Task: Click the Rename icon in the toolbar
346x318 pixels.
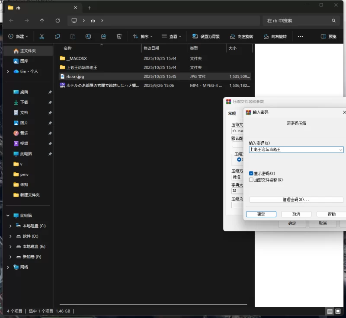Action: 88,37
